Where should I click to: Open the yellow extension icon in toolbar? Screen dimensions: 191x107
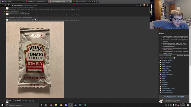coord(144,5)
